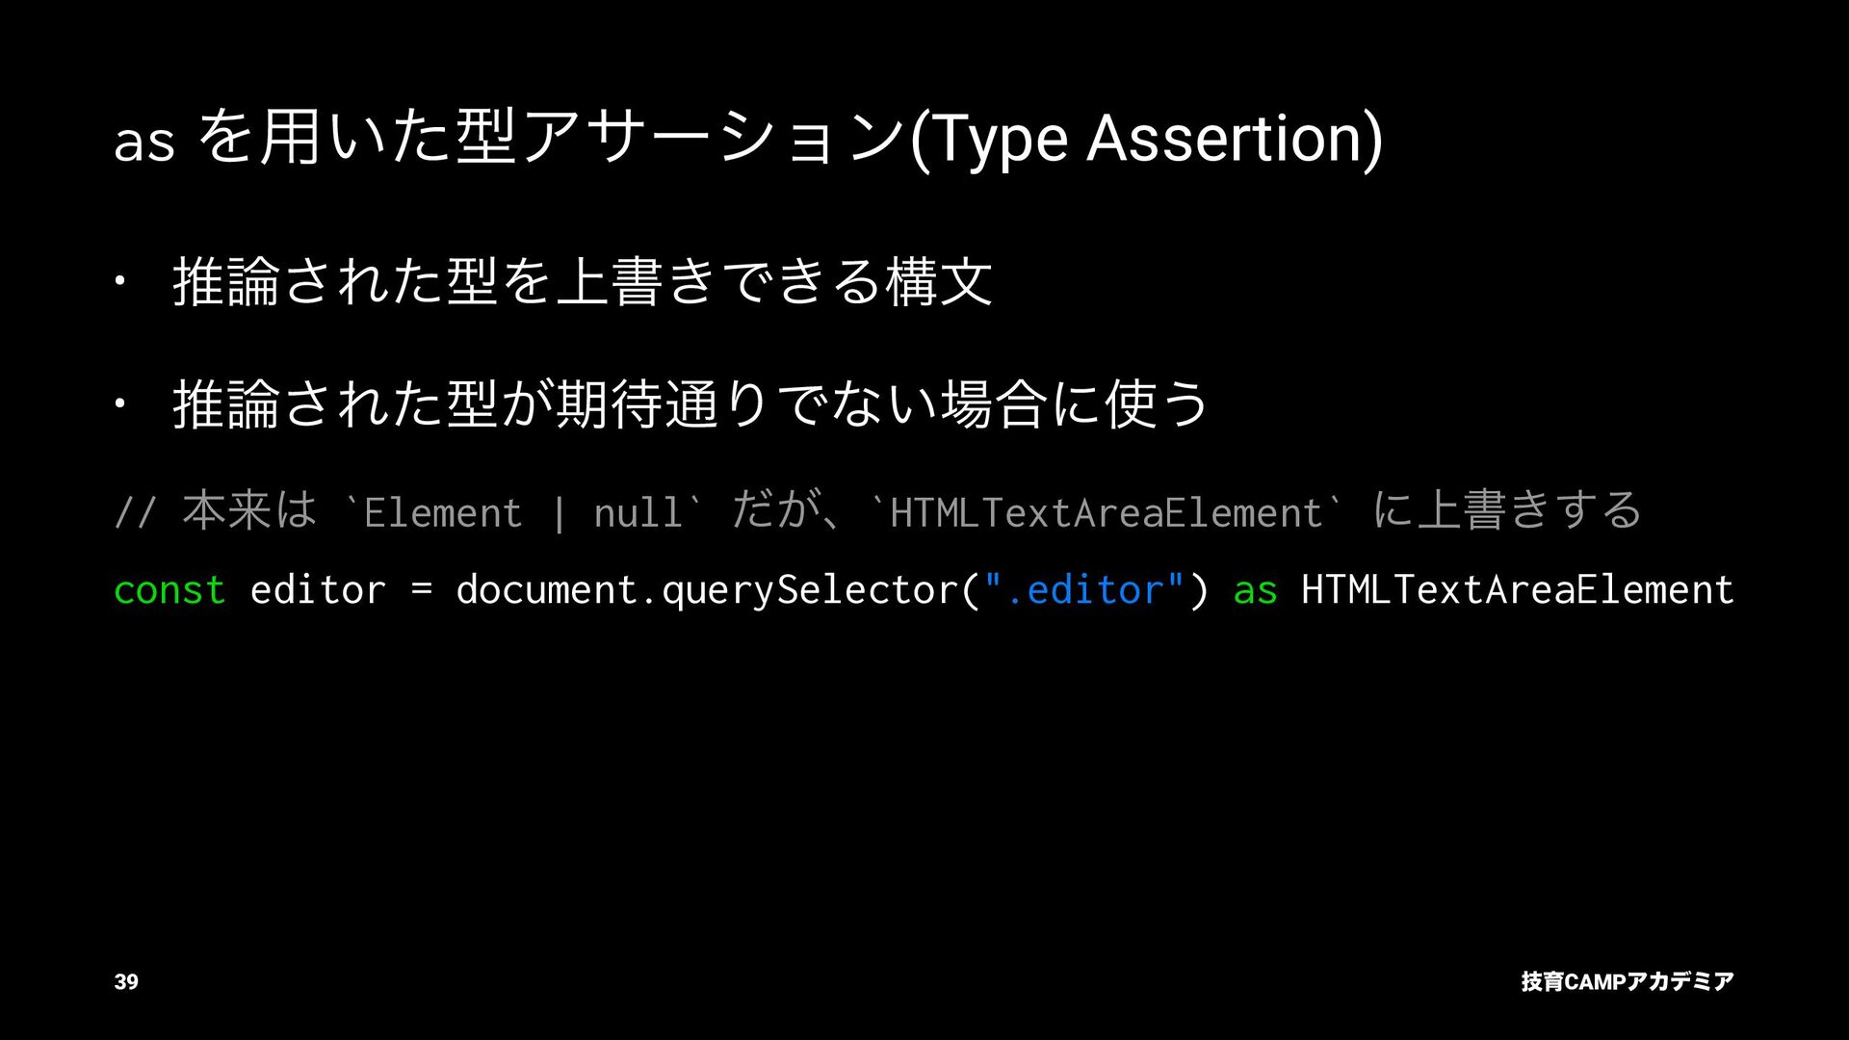Click the equals sign in the code
Viewport: 1849px width, 1040px height.
point(421,589)
